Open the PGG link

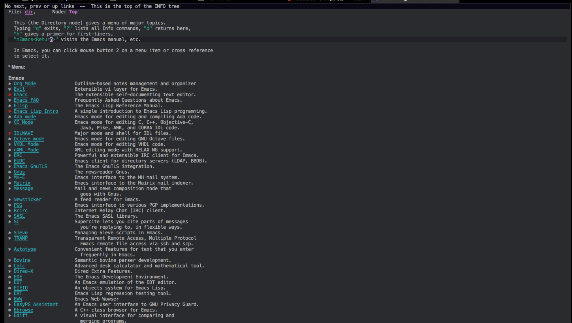click(x=18, y=205)
